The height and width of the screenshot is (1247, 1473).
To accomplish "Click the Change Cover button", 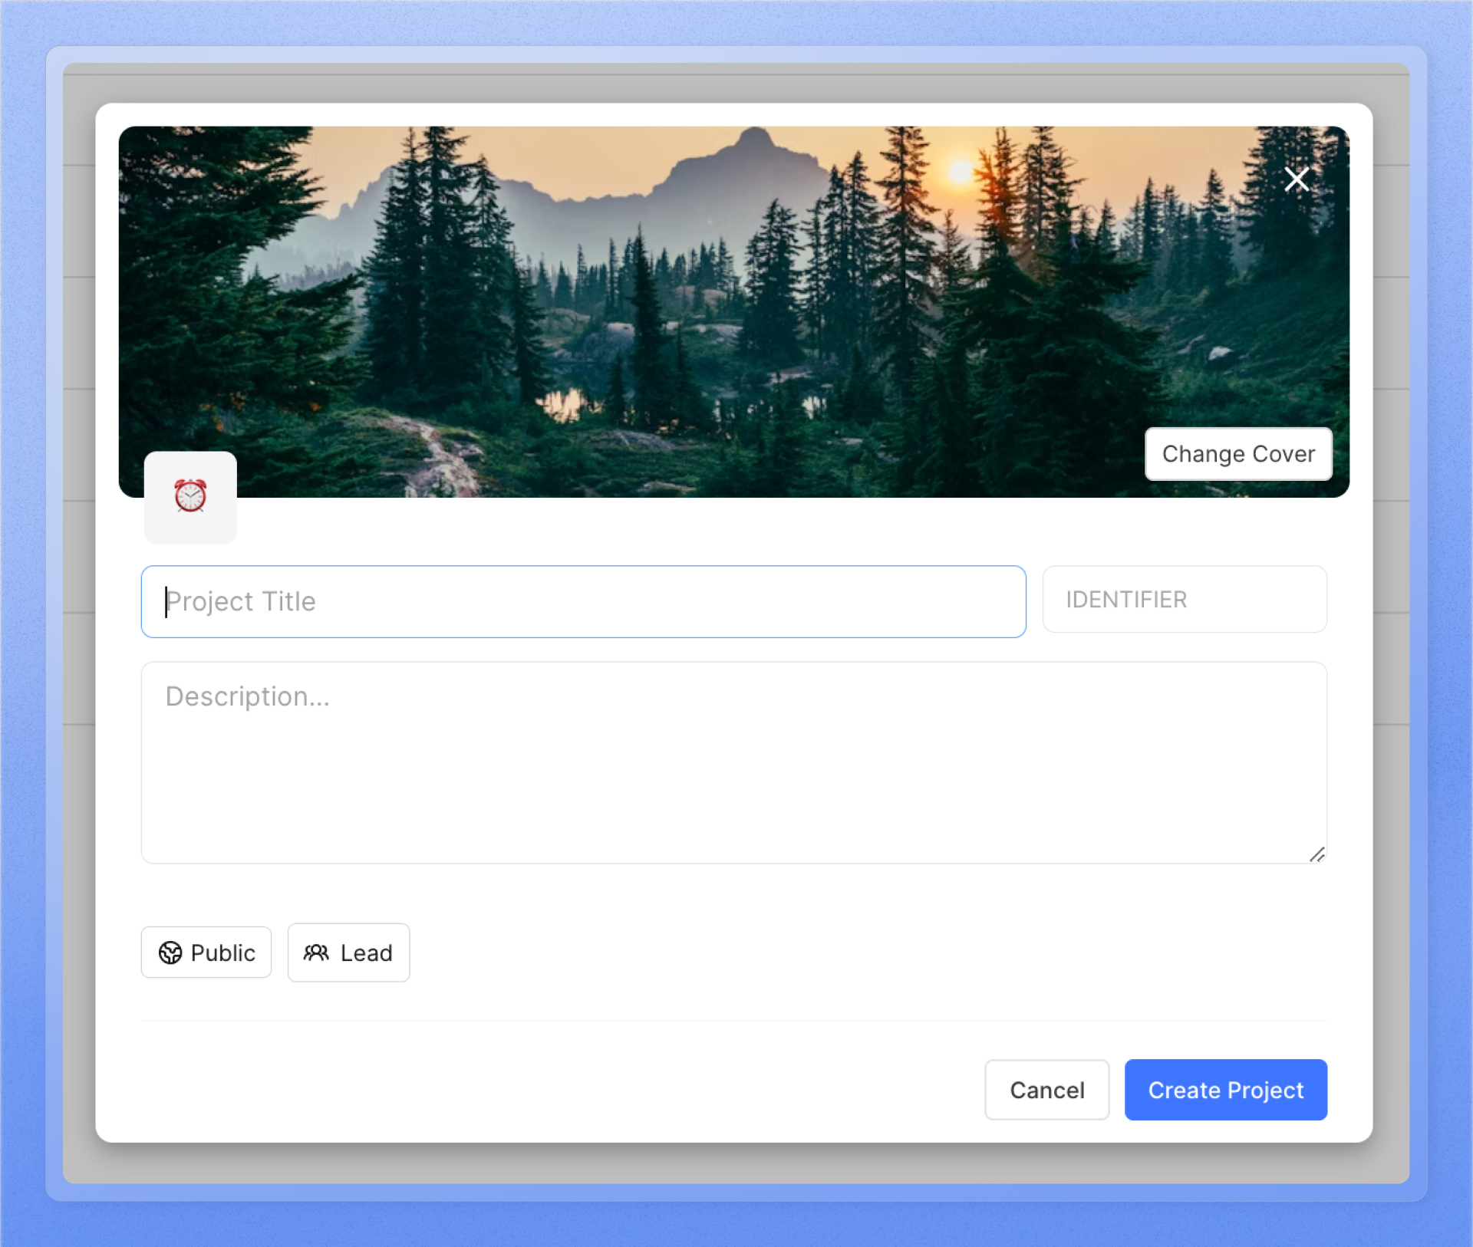I will (x=1239, y=454).
